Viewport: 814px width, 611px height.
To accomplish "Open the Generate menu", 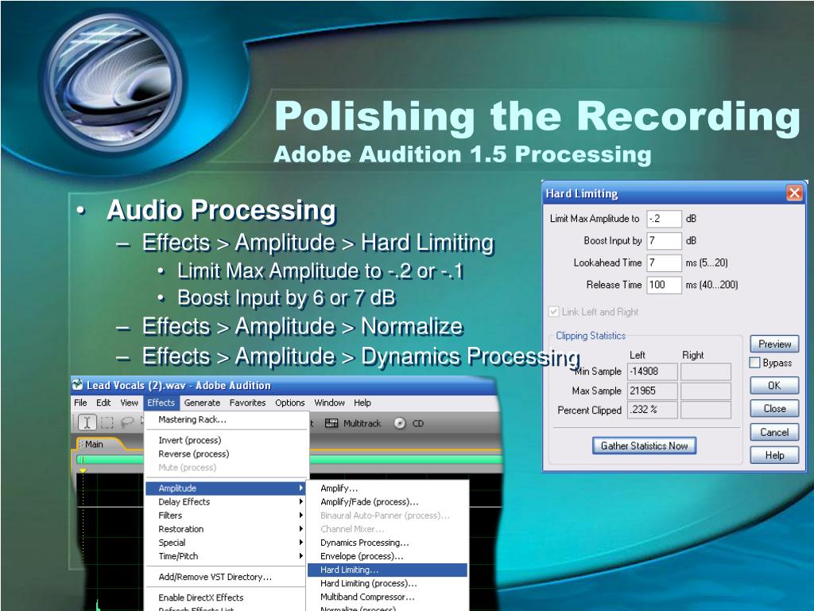I will point(202,403).
